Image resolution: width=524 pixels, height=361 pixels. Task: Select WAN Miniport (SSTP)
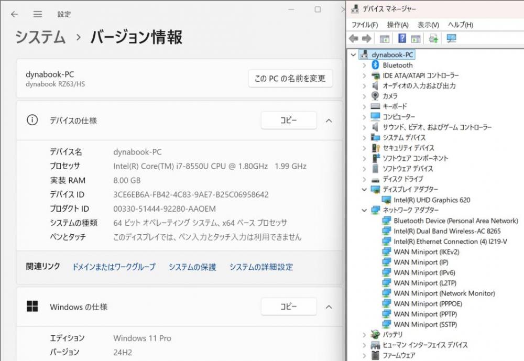point(425,324)
